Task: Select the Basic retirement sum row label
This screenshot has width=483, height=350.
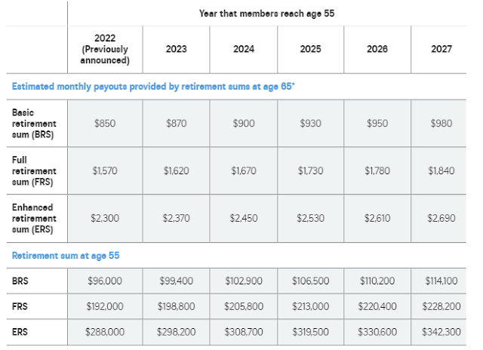Action: [x=34, y=124]
